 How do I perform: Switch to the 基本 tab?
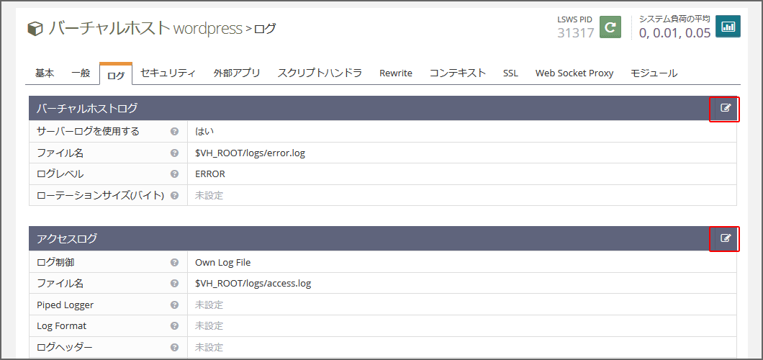(45, 73)
